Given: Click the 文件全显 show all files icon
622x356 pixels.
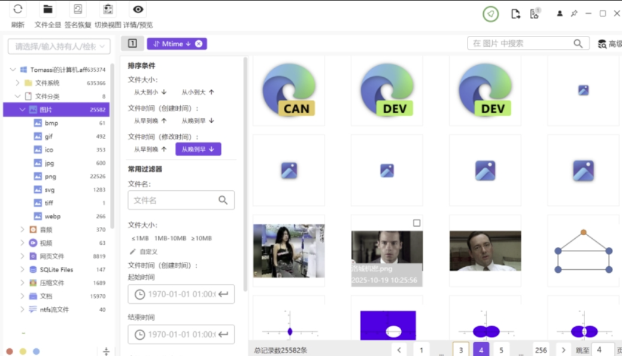Looking at the screenshot, I should pos(48,10).
